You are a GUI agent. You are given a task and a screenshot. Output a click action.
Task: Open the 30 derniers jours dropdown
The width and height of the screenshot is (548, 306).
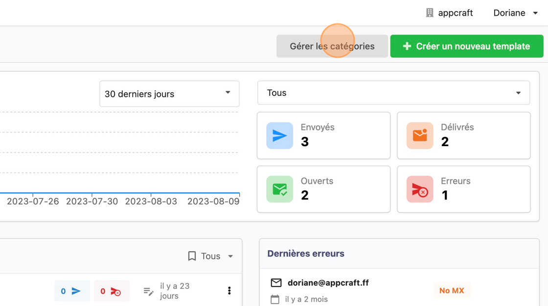coord(169,94)
